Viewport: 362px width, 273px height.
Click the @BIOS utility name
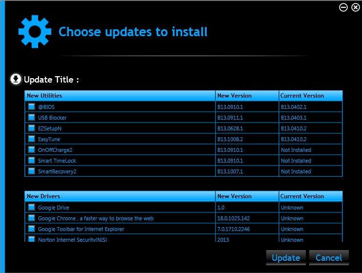[46, 107]
